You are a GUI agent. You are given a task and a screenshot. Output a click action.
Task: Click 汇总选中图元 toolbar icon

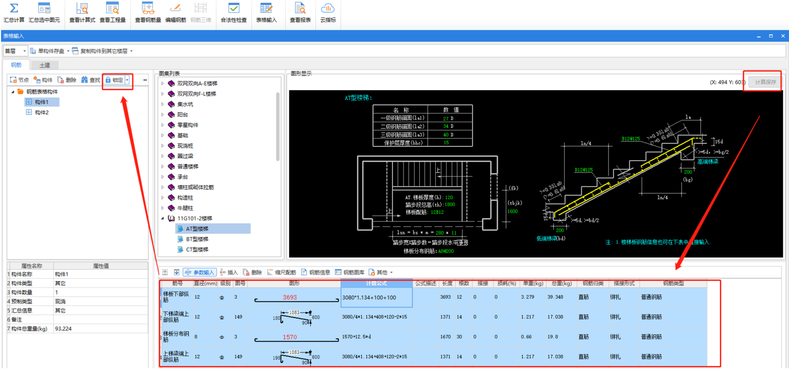(x=44, y=13)
